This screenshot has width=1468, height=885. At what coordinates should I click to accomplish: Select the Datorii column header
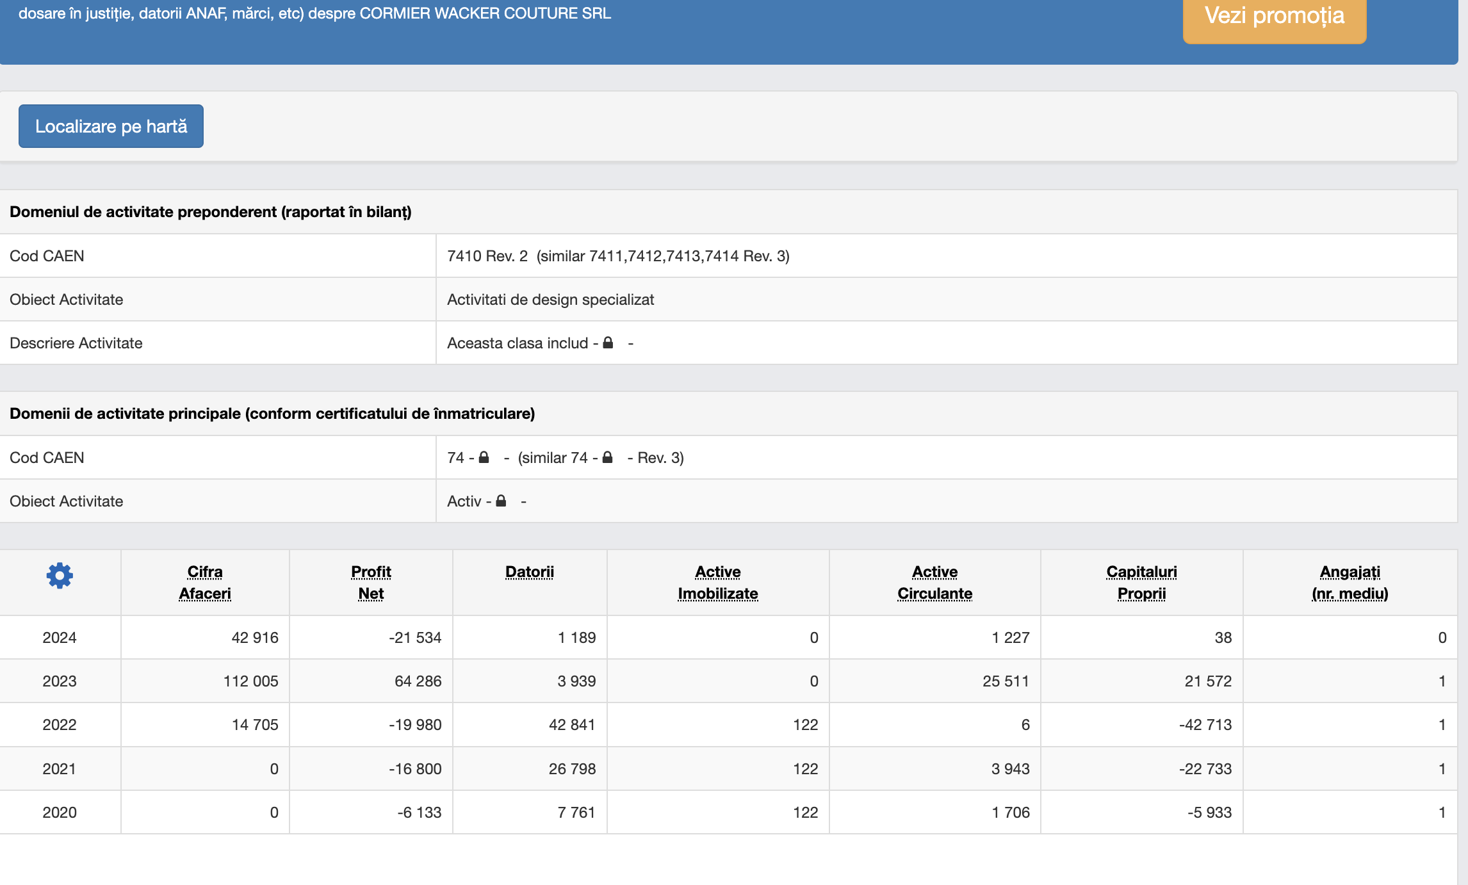[x=530, y=572]
